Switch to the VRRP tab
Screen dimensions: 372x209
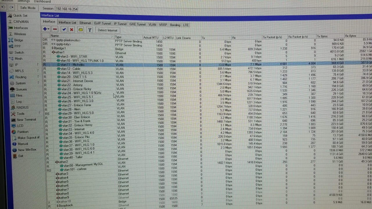(163, 25)
